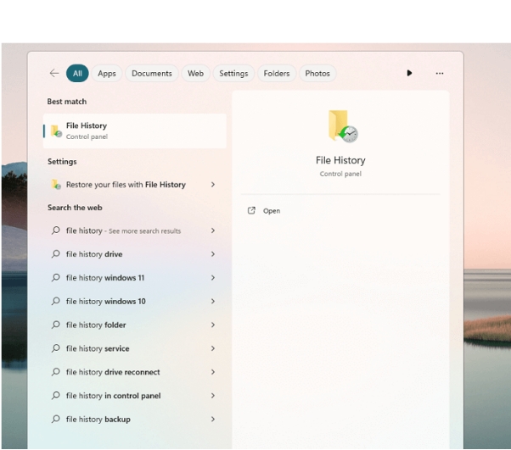Search web for 'file history service'
511x450 pixels.
click(x=98, y=348)
